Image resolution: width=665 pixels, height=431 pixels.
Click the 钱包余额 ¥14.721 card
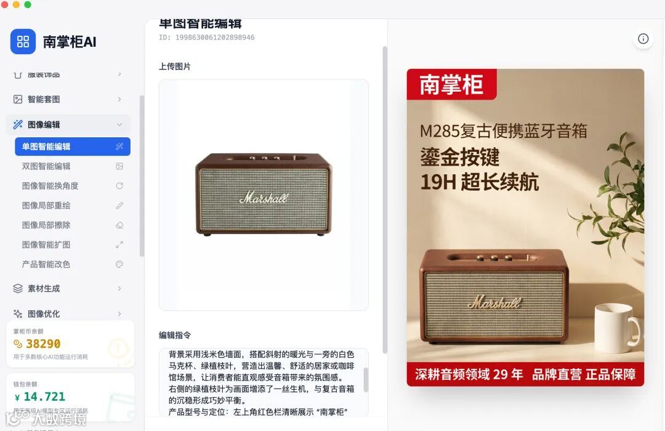click(70, 397)
